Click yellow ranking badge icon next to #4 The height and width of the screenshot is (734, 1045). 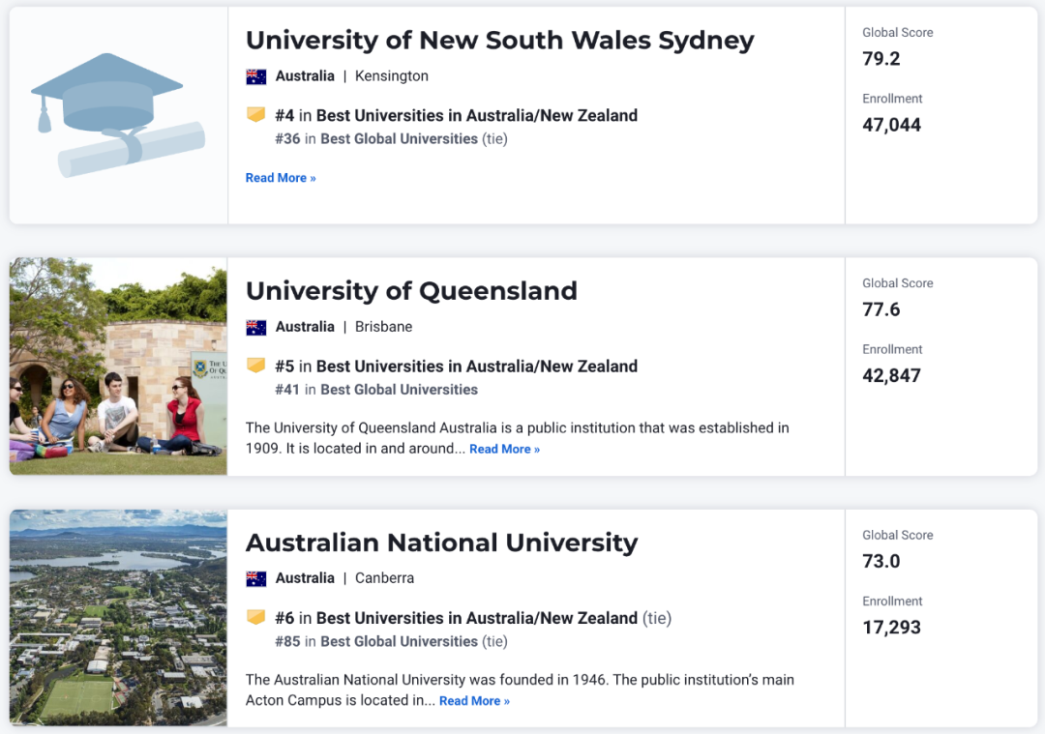[x=255, y=114]
